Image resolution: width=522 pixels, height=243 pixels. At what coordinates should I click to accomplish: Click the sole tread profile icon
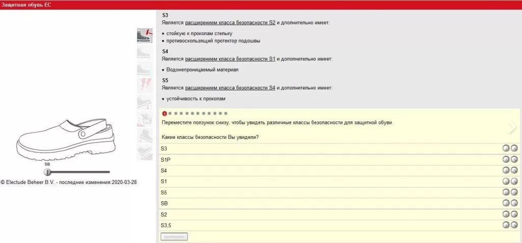(x=145, y=152)
